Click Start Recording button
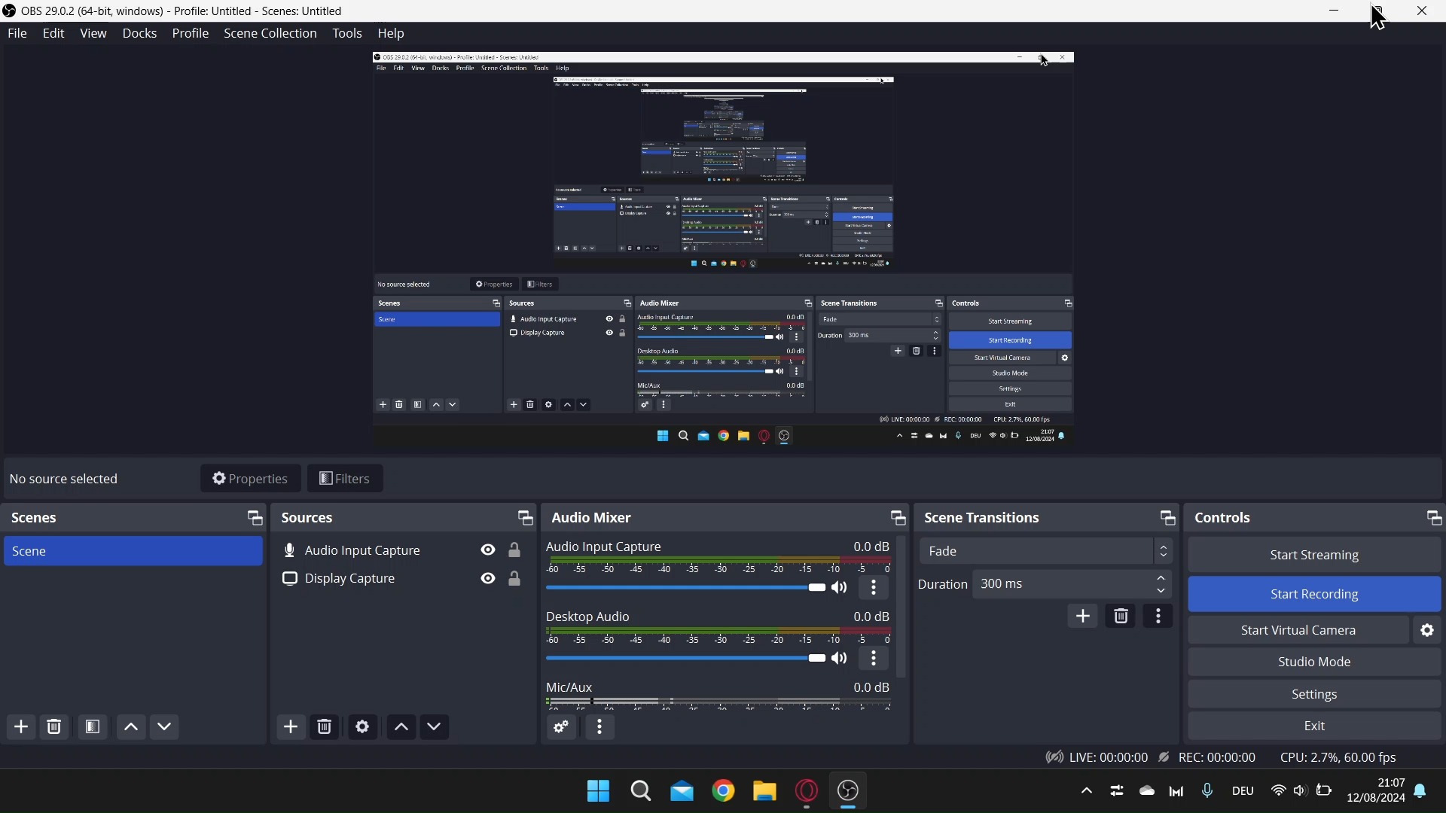 1315,595
